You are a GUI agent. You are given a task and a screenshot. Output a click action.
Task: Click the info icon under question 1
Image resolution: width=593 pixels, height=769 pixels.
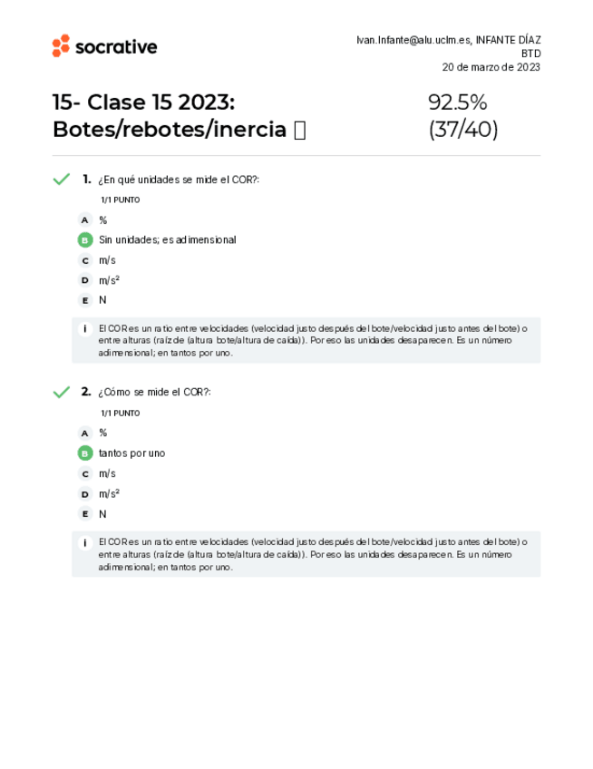84,329
